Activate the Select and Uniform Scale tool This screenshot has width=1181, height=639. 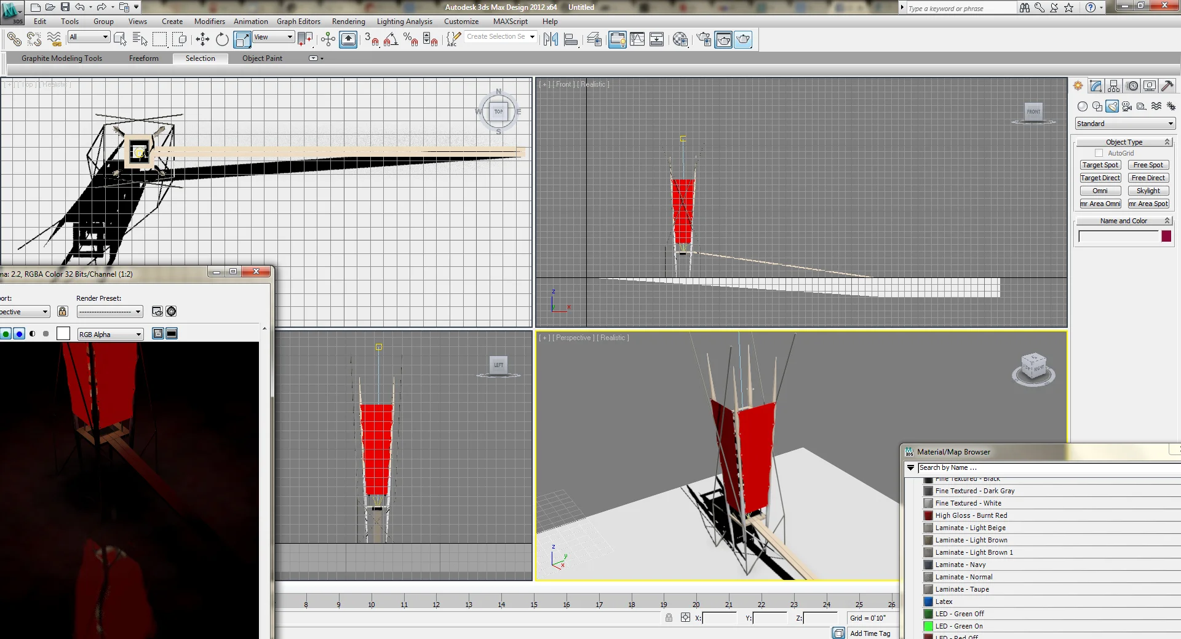point(242,39)
